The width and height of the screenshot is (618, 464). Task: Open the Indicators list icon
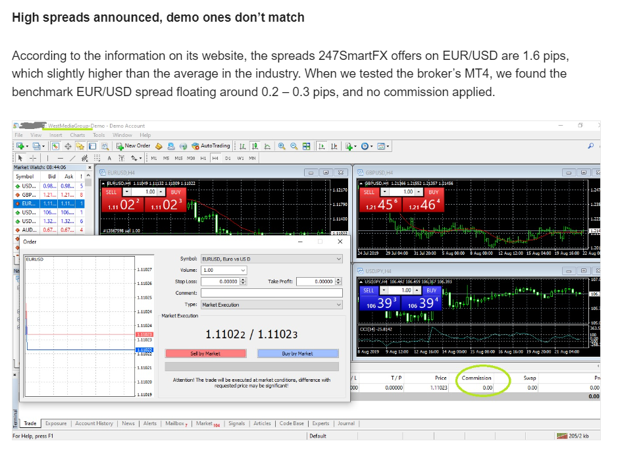[350, 146]
